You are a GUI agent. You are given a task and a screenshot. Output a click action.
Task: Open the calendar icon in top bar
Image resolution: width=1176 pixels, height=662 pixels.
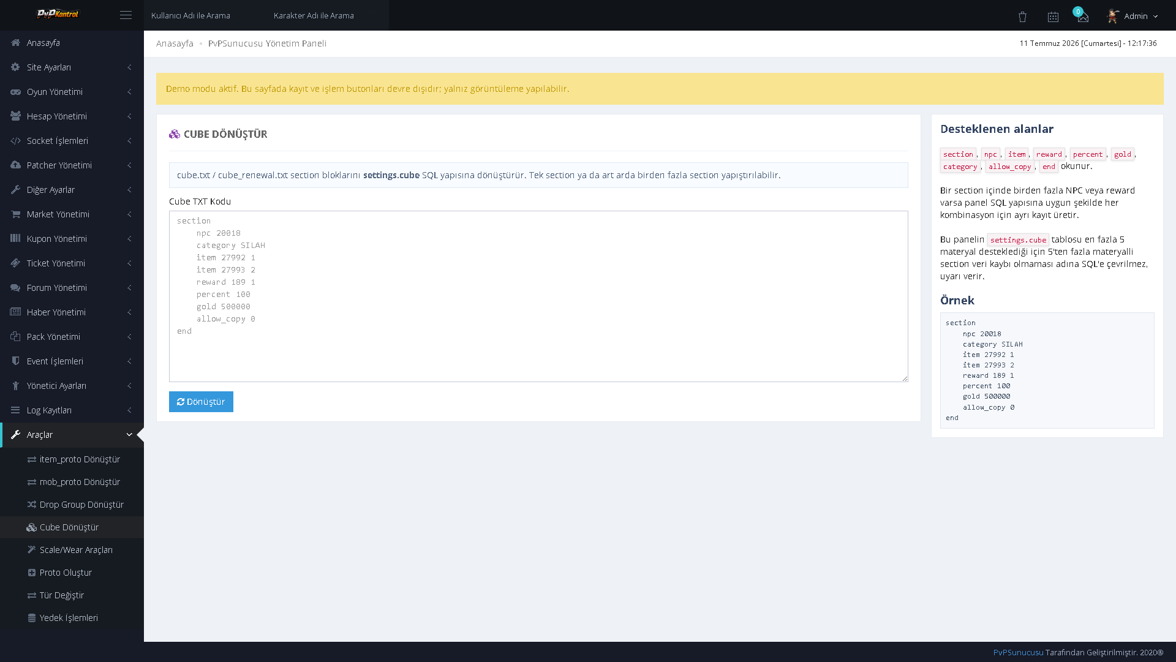pyautogui.click(x=1053, y=17)
